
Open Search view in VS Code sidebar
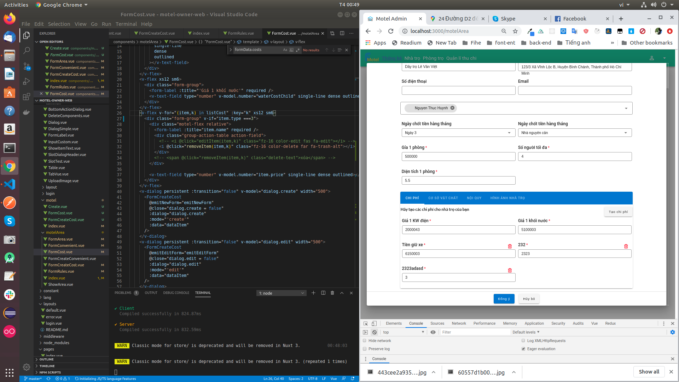27,51
